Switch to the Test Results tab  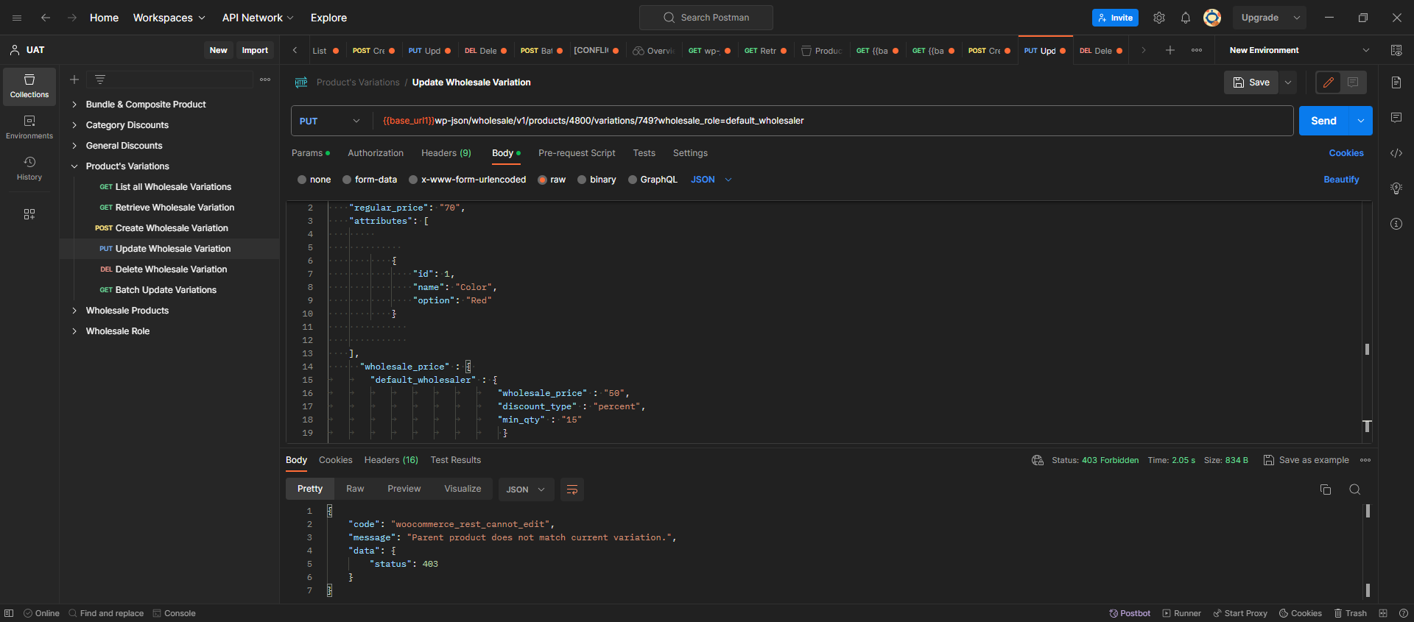click(456, 460)
